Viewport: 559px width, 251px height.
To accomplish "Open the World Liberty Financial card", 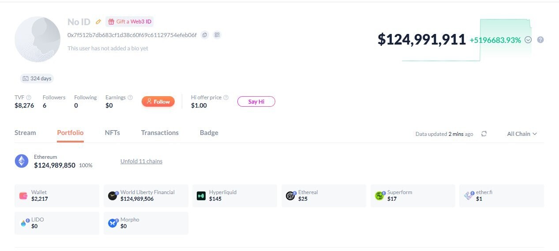I will 146,195.
